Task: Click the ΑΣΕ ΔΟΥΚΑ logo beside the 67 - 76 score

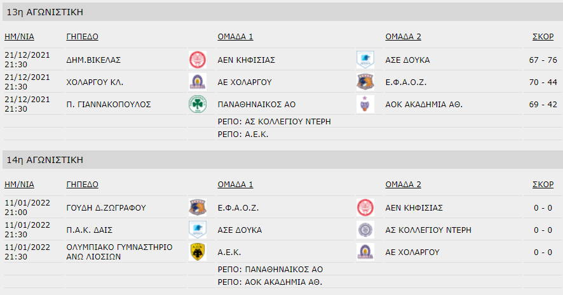Action: [365, 60]
